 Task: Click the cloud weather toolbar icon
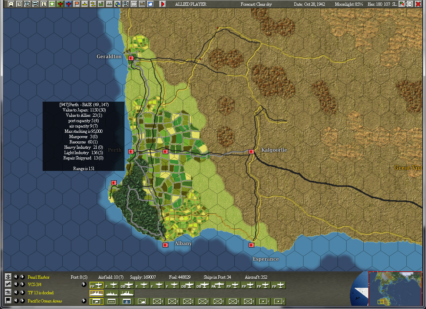pos(150,4)
